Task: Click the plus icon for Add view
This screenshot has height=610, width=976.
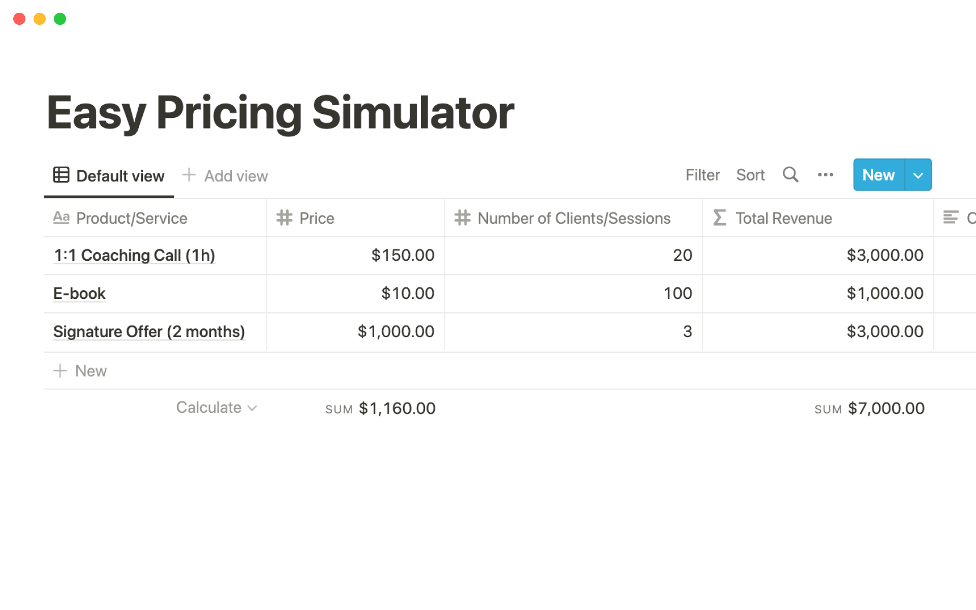Action: point(189,175)
